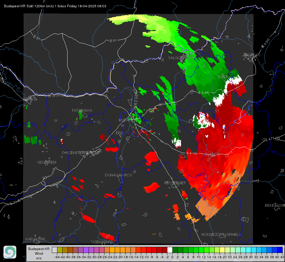Click the ERD town label
The image size is (285, 262).
[x=119, y=133]
